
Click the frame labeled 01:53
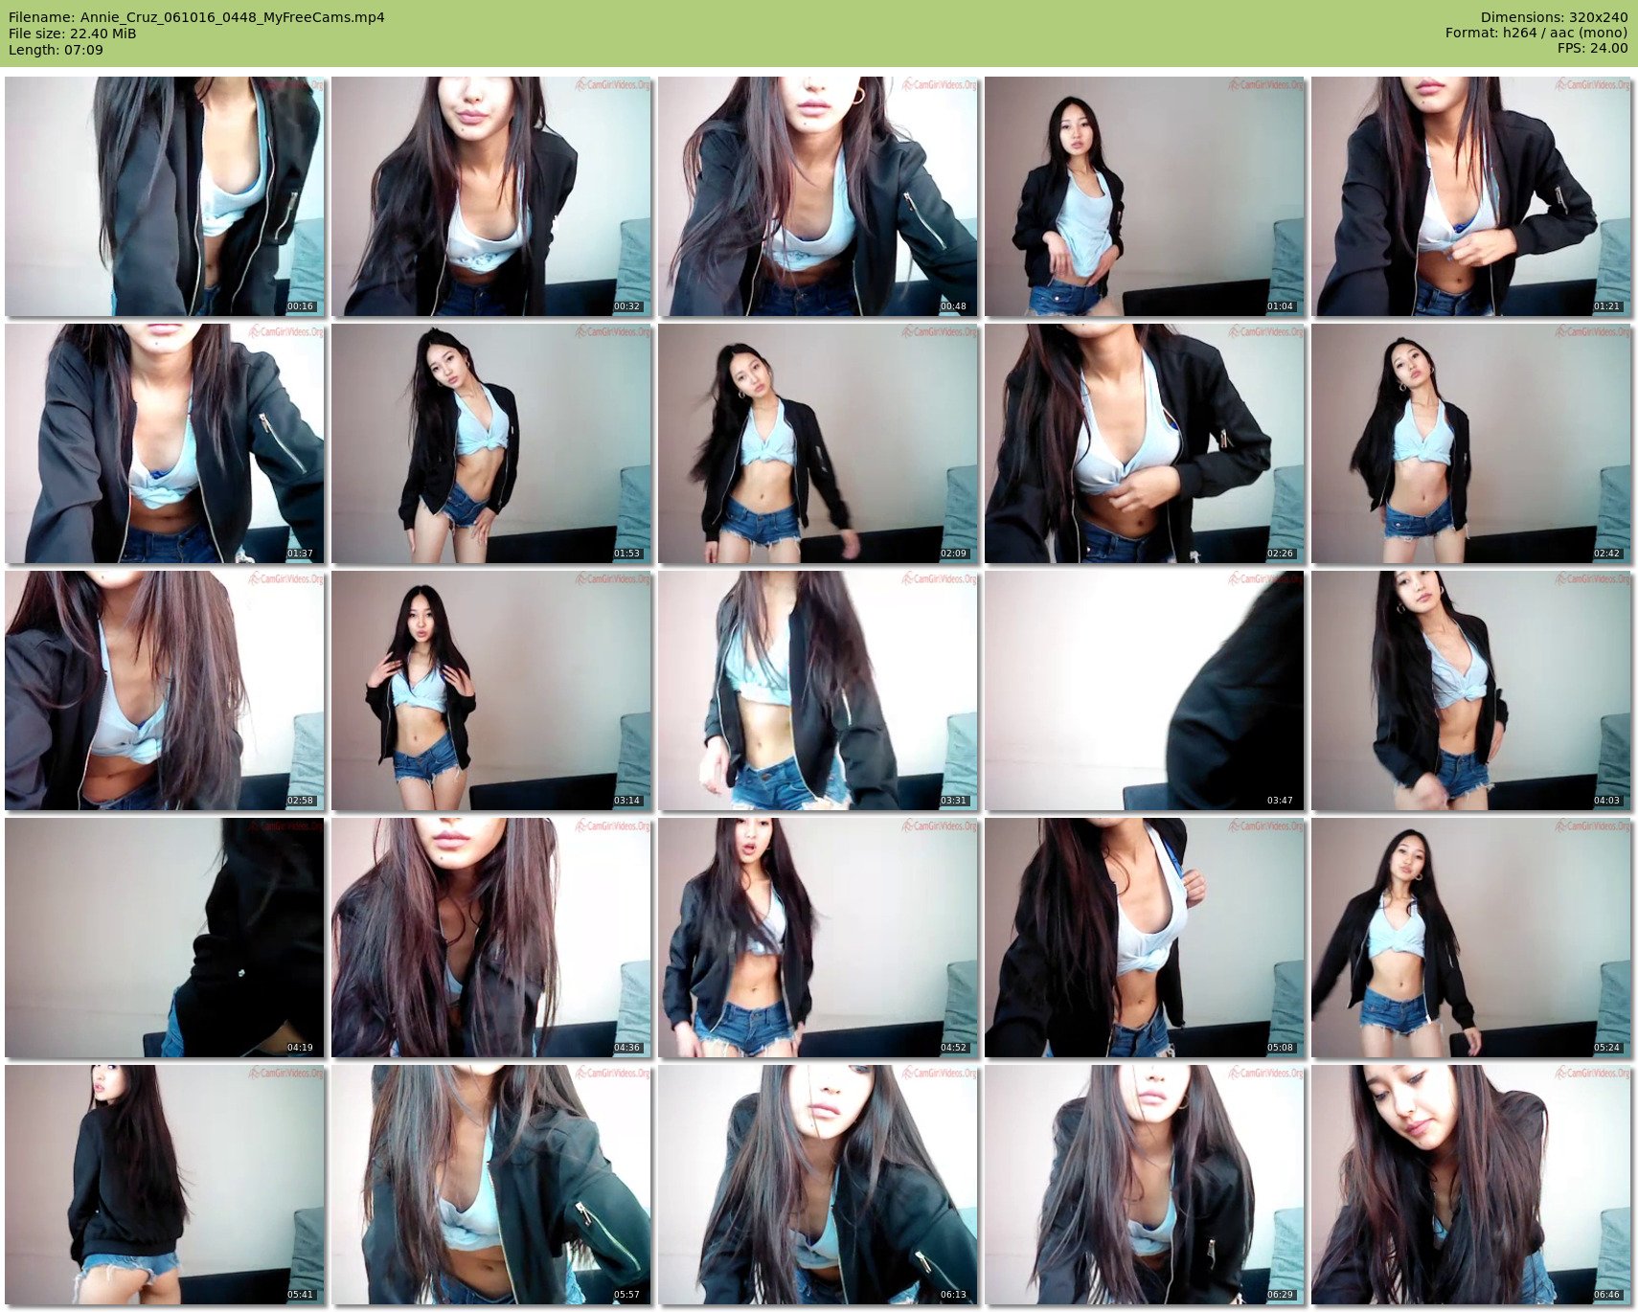pos(491,443)
